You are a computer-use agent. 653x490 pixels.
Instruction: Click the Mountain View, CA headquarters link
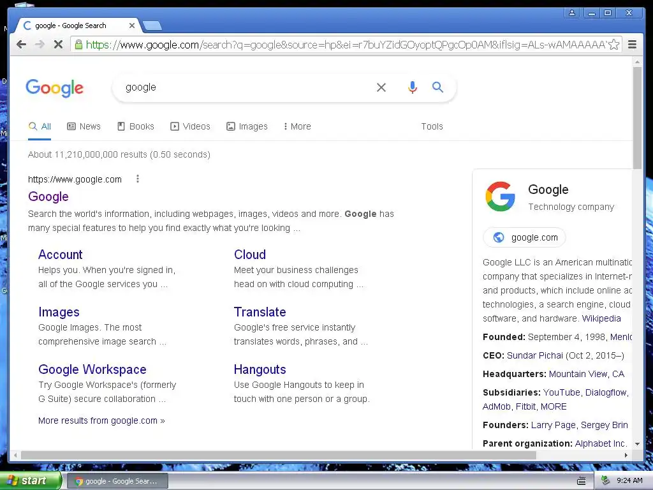point(587,374)
